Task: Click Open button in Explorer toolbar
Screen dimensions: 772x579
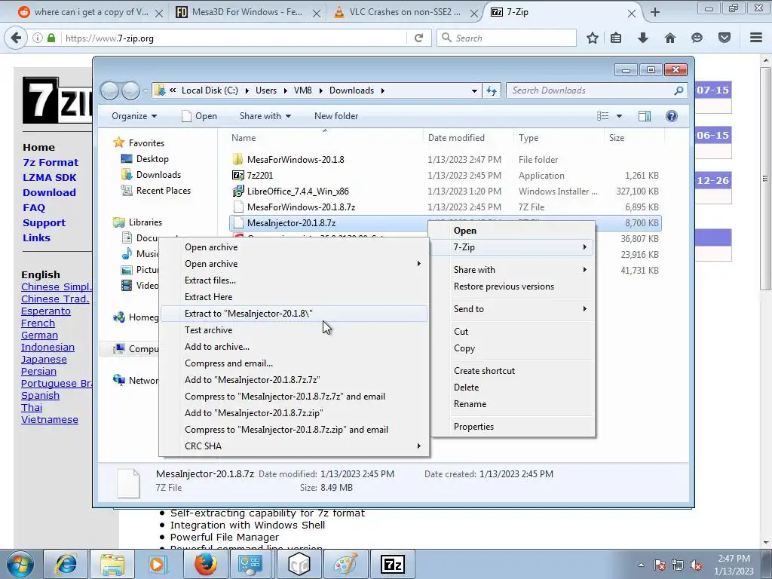Action: pos(199,116)
